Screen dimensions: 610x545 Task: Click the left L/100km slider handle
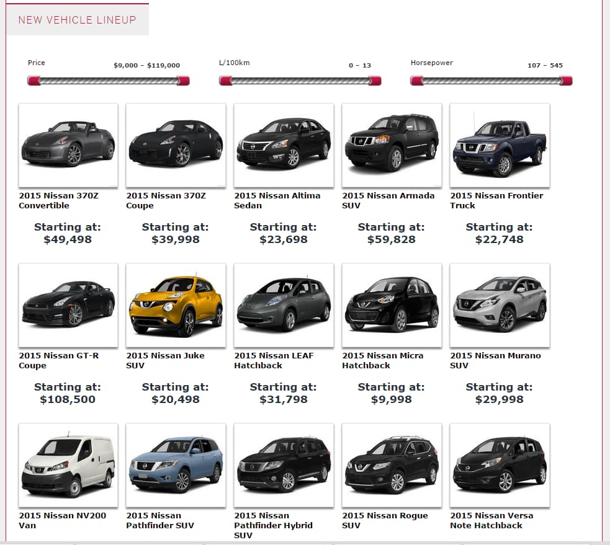point(227,80)
